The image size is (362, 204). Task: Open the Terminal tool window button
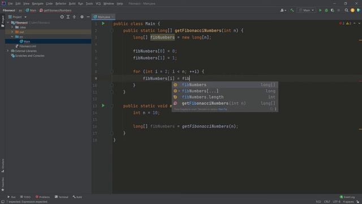click(x=62, y=197)
